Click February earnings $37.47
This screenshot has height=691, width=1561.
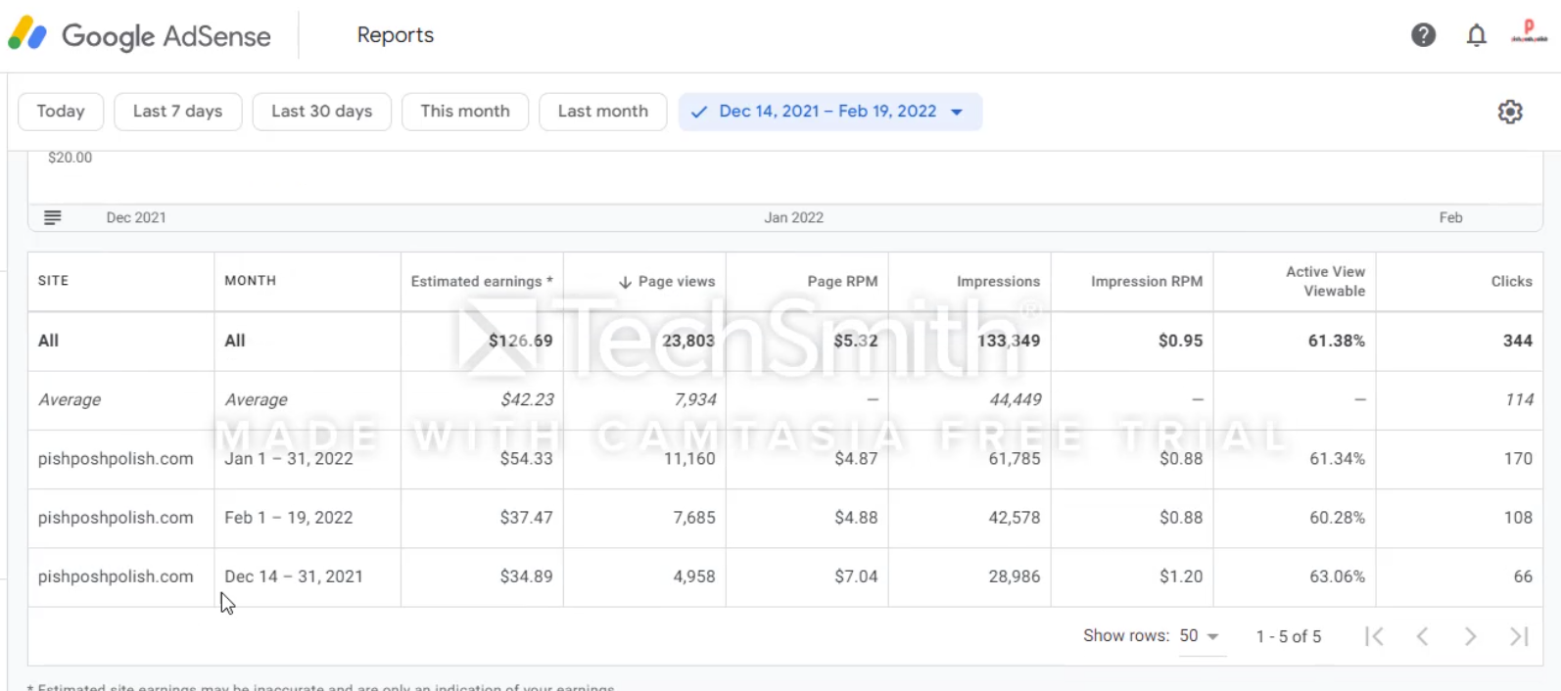pyautogui.click(x=527, y=518)
